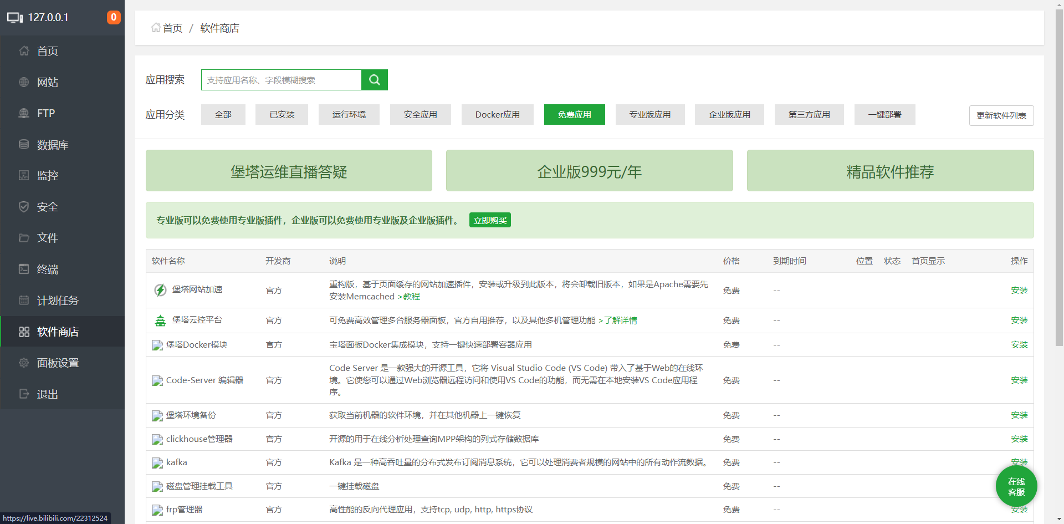
Task: Click the 立即购买 button
Action: 490,220
